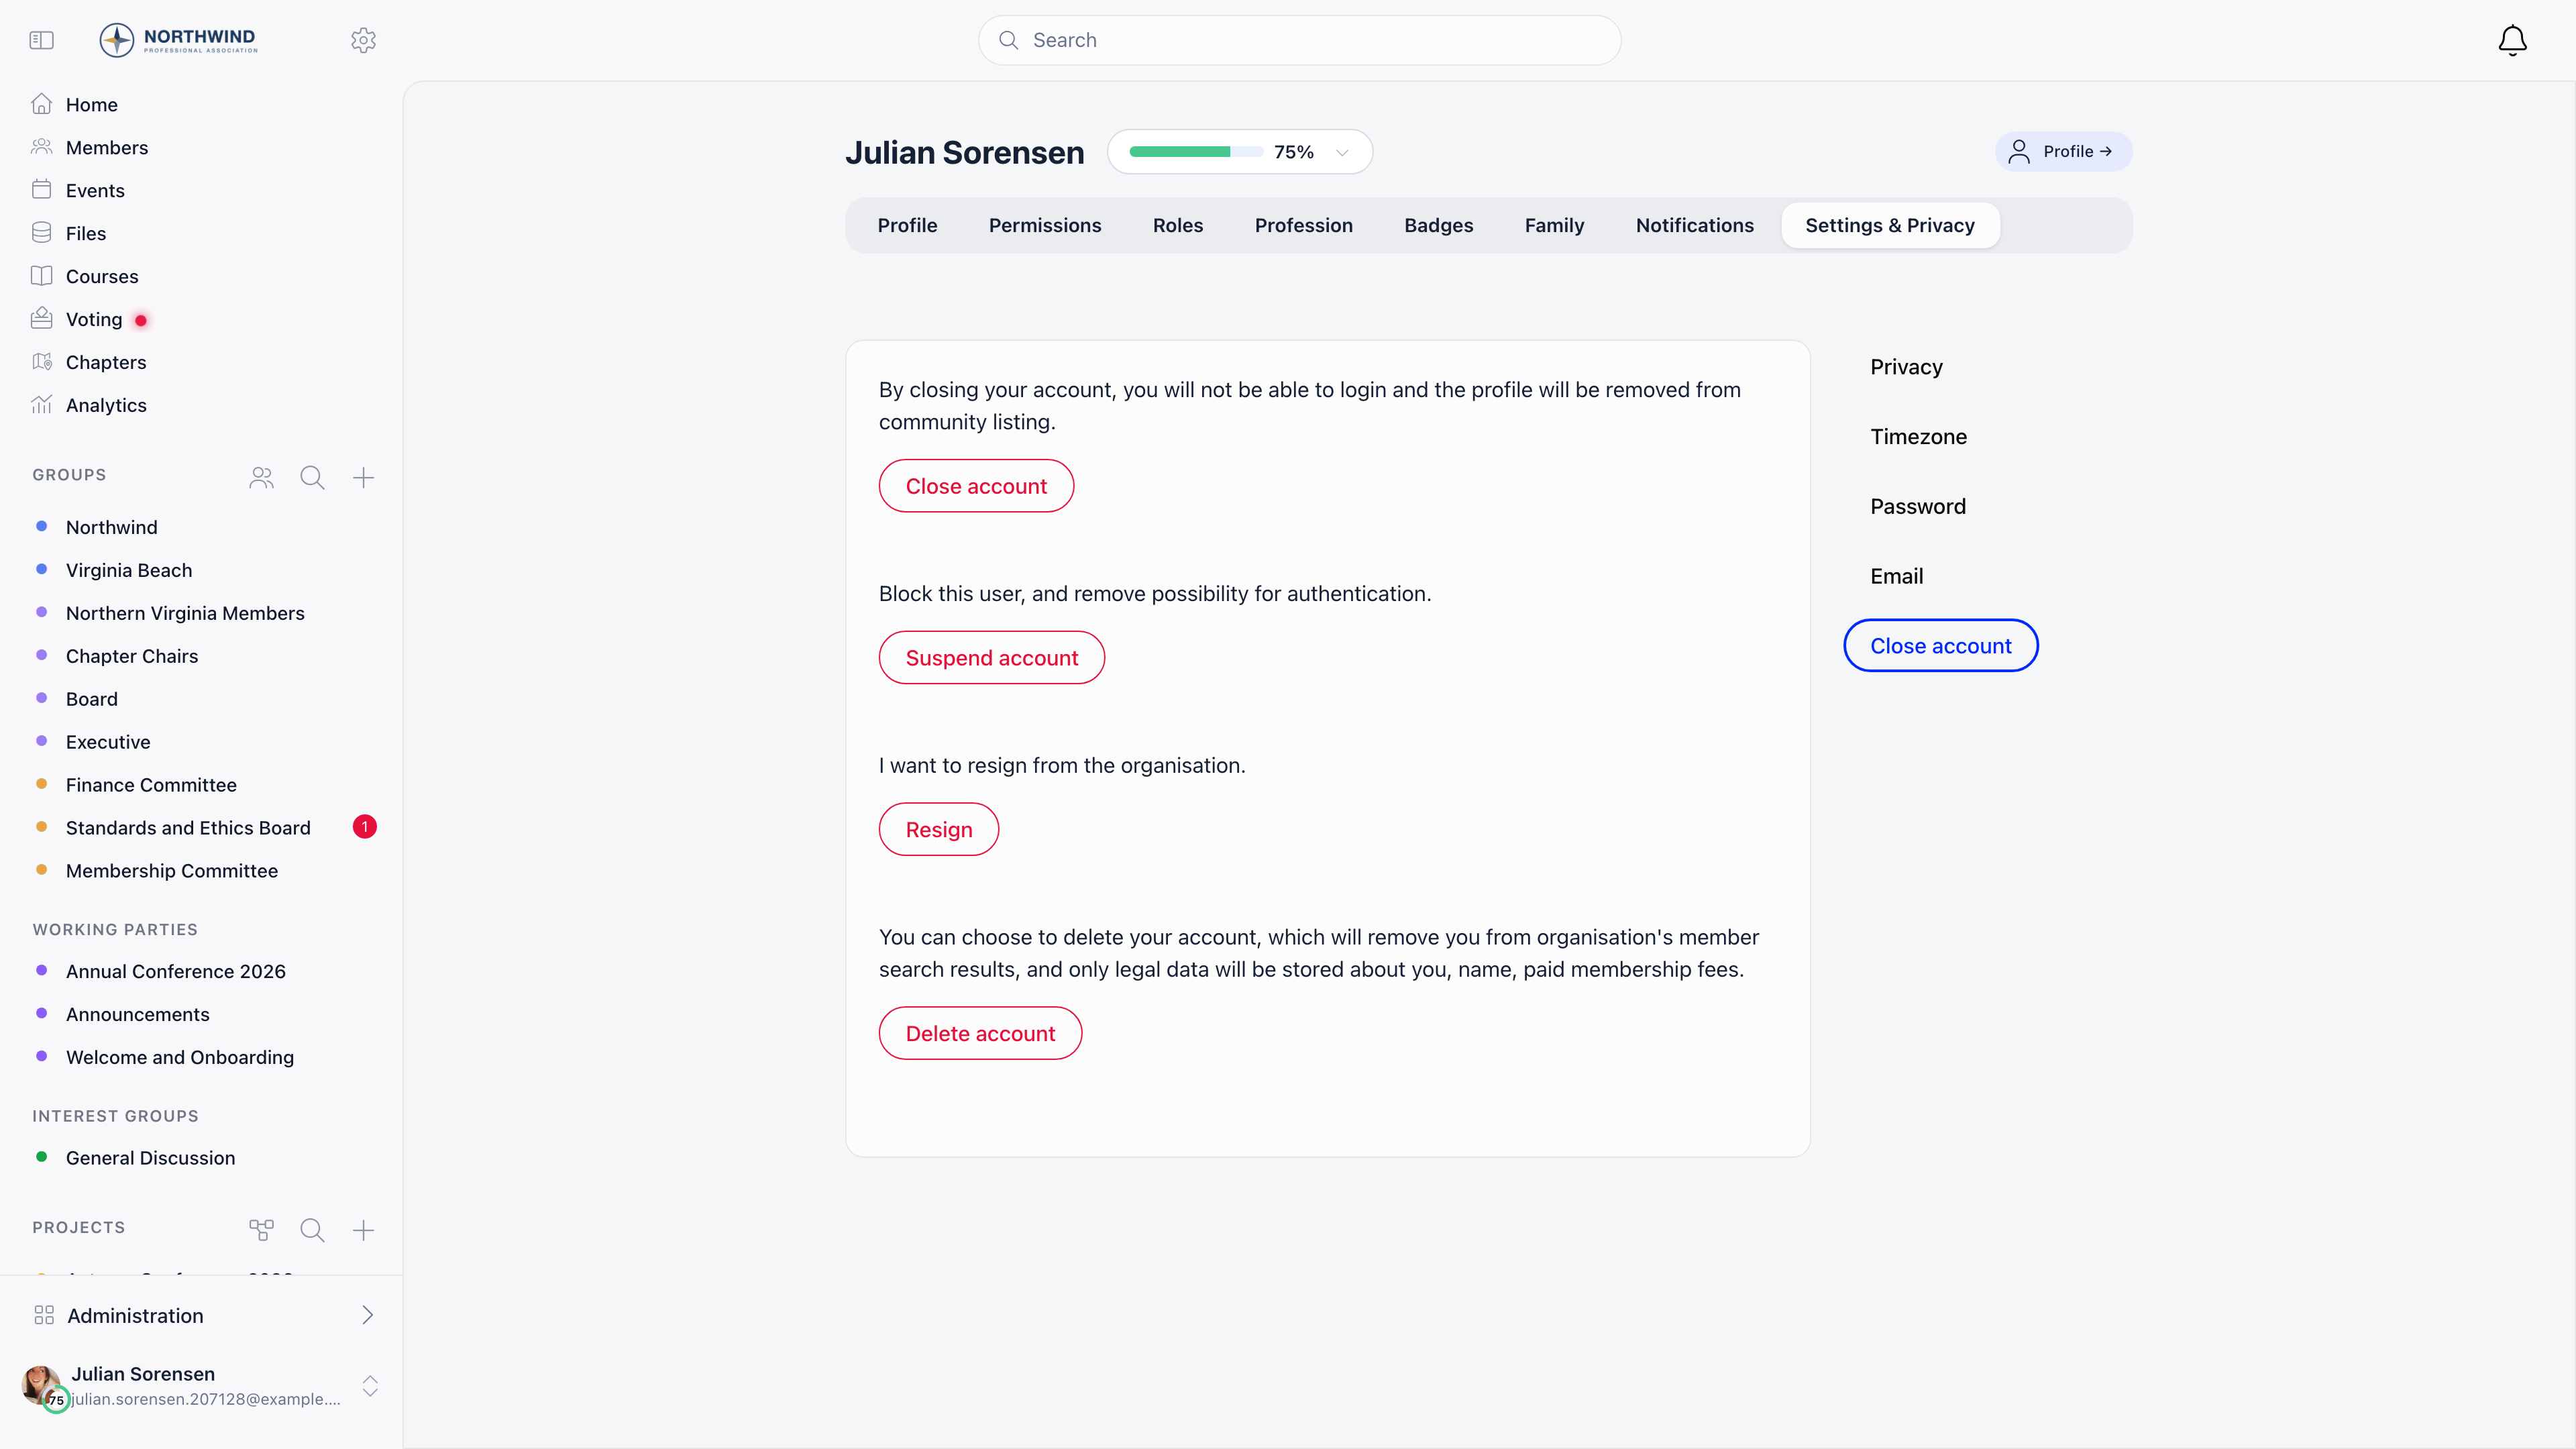2576x1449 pixels.
Task: Open the Profile arrow button
Action: click(x=2063, y=152)
